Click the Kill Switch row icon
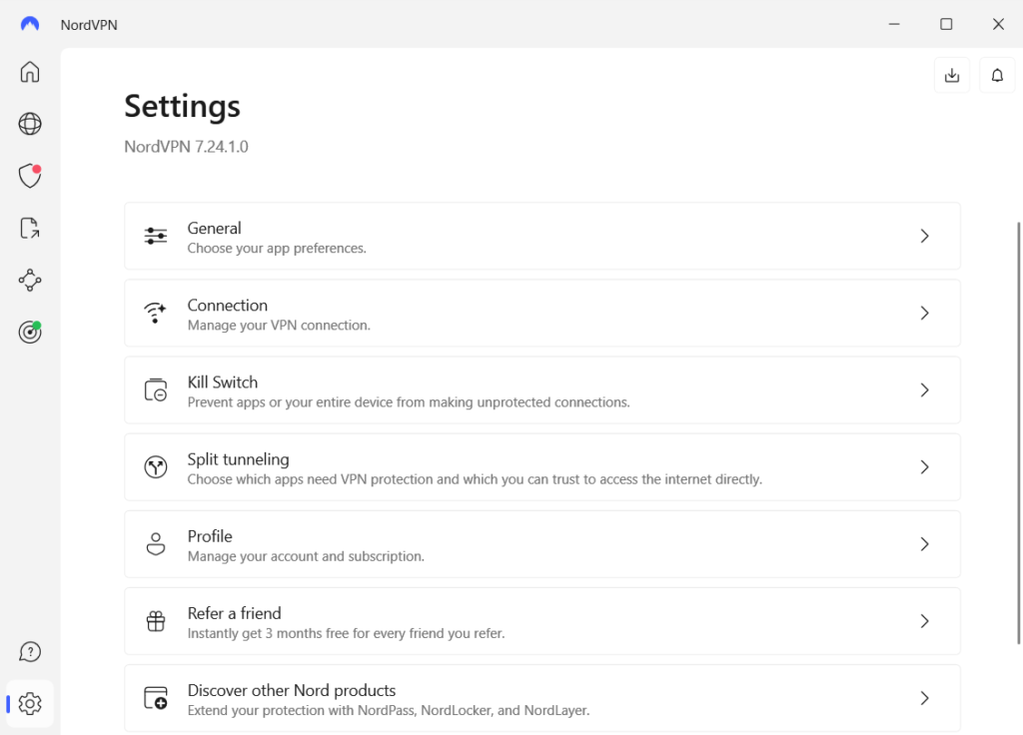Screen dimensions: 1023x735 pos(155,390)
